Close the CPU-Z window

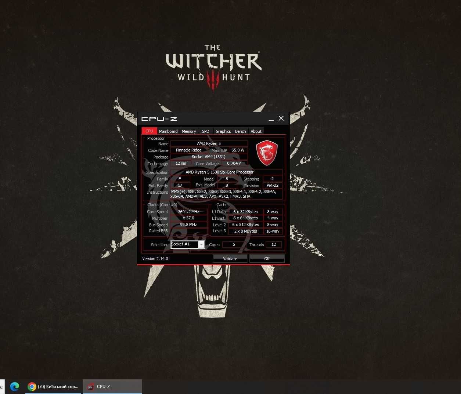[281, 118]
